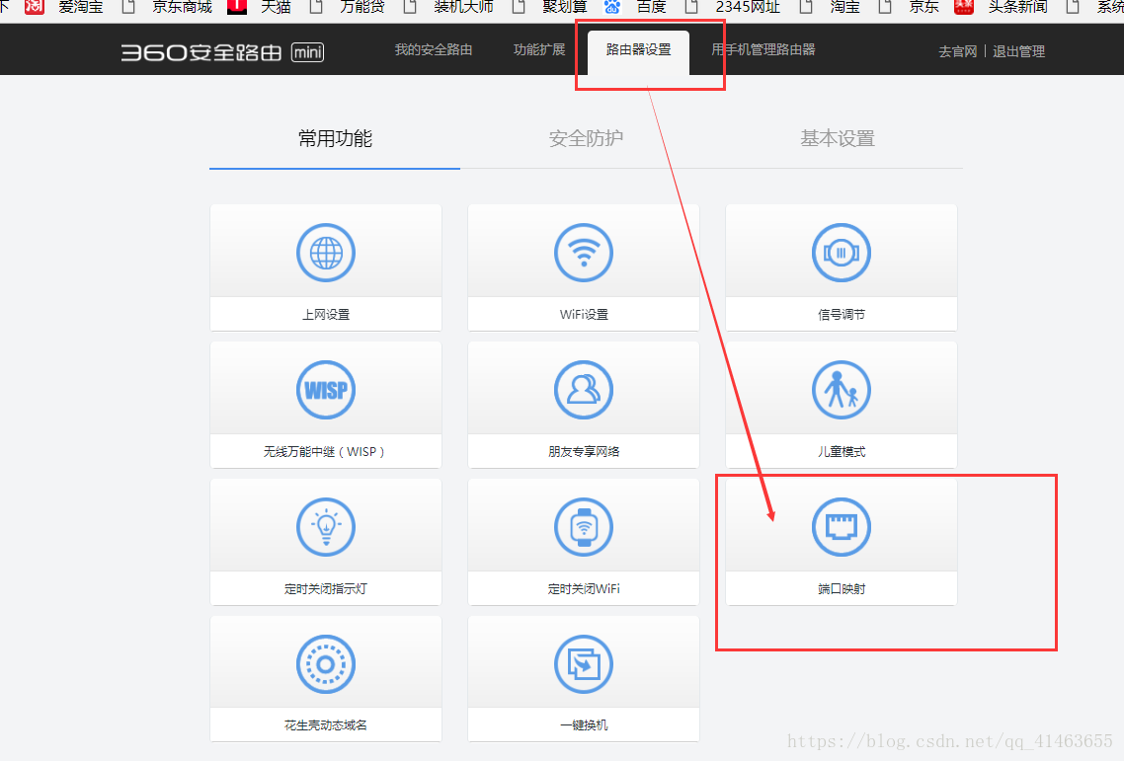
Task: Click the 无线万能中继（WISP） label
Action: tap(325, 451)
